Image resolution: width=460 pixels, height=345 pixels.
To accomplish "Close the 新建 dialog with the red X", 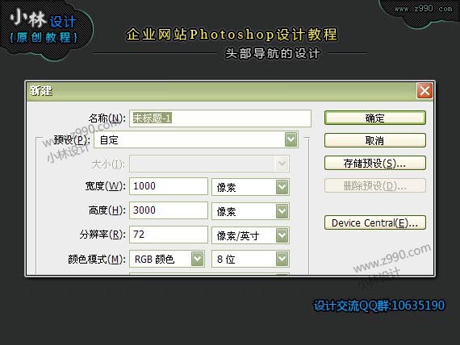I will [x=424, y=91].
